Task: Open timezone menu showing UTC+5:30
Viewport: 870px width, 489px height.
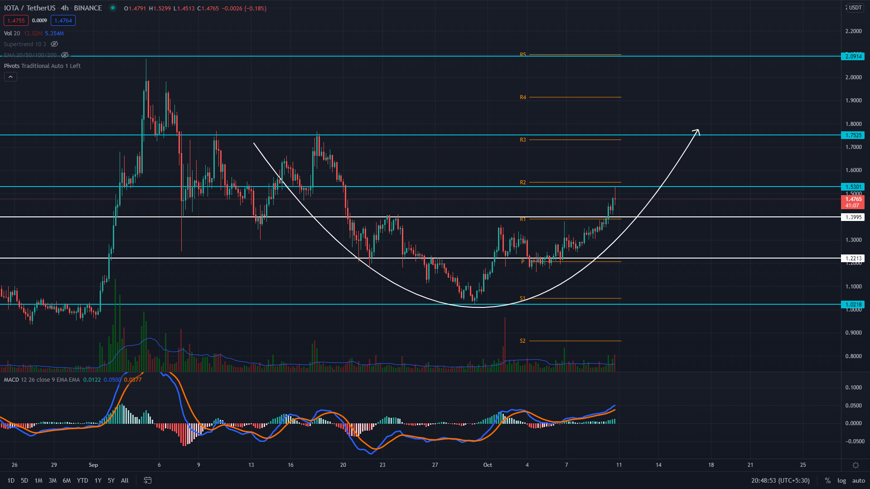Action: (x=780, y=480)
